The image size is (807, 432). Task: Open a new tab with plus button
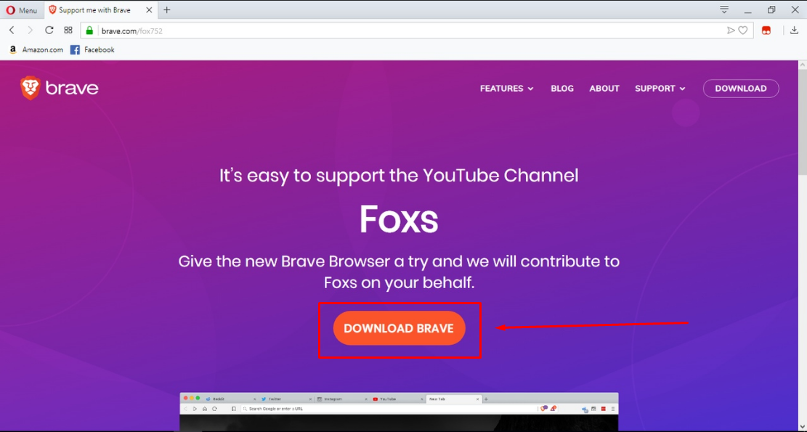(167, 10)
